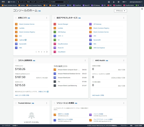The height and width of the screenshot is (127, 144).
Task: Open the admin account menu
Action: coord(136,2)
